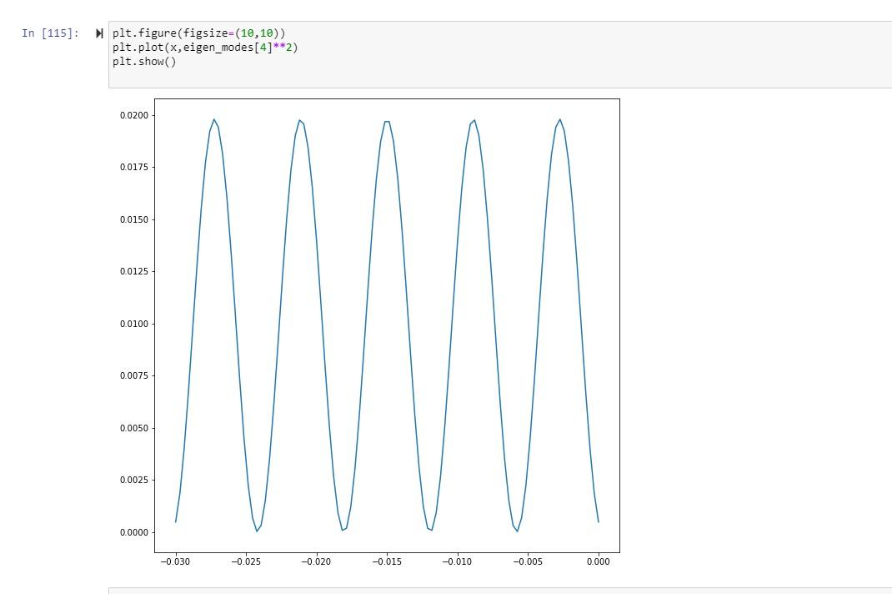Click the 0.000 x-axis tick label
Image resolution: width=892 pixels, height=594 pixels.
[x=598, y=561]
